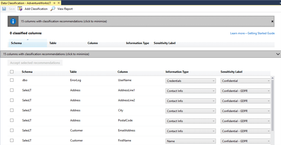Click the vertical scrollbar of recommendations list
The width and height of the screenshot is (281, 145).
click(273, 106)
